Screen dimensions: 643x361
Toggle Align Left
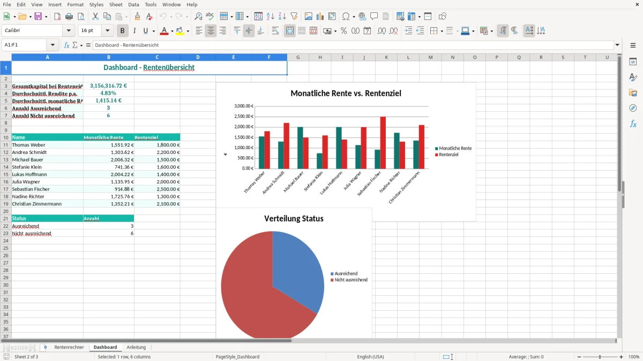click(x=199, y=31)
